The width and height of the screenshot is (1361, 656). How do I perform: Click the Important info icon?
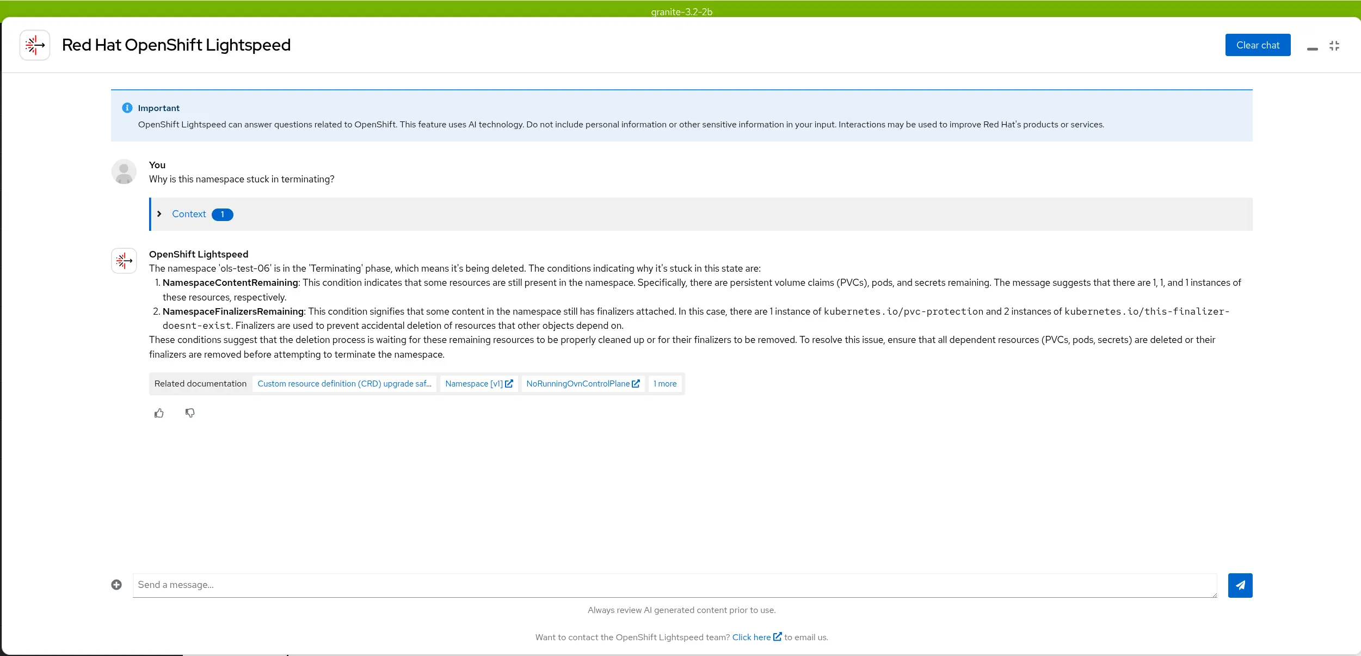click(x=127, y=108)
